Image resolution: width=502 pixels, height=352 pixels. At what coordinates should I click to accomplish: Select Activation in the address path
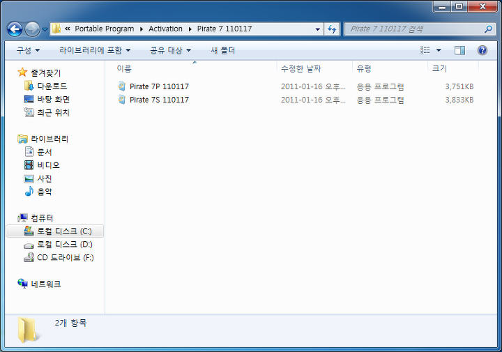[165, 29]
